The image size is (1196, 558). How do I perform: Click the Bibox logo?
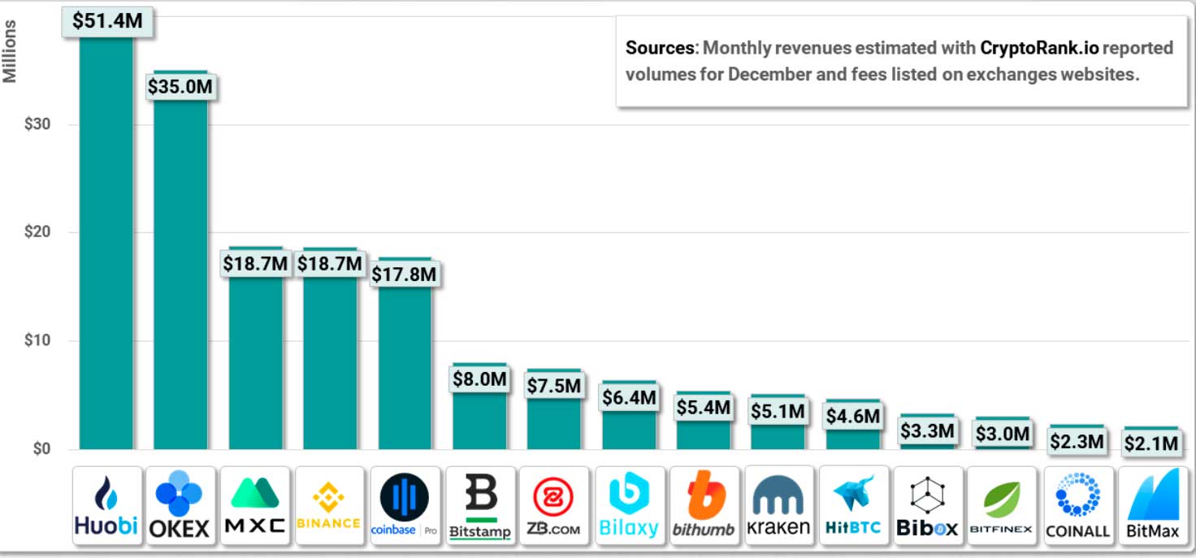click(928, 504)
